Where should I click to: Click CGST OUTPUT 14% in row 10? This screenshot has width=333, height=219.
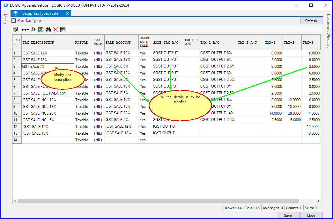coord(218,113)
